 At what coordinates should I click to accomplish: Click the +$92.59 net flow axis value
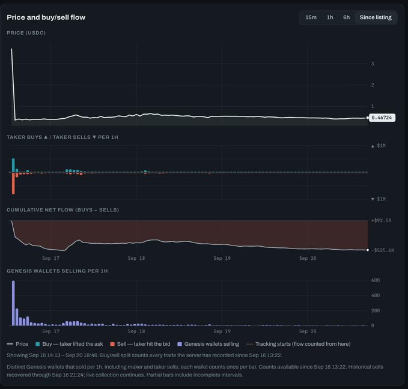pyautogui.click(x=381, y=220)
